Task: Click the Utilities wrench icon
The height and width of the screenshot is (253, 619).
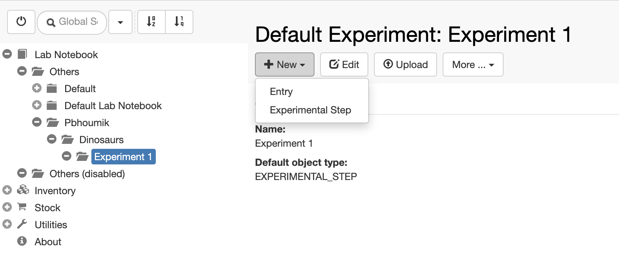Action: coord(22,224)
